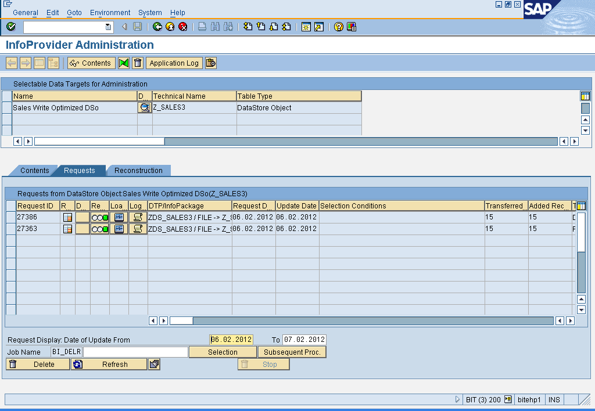595x411 pixels.
Task: Click the Last Page icon
Action: click(286, 27)
